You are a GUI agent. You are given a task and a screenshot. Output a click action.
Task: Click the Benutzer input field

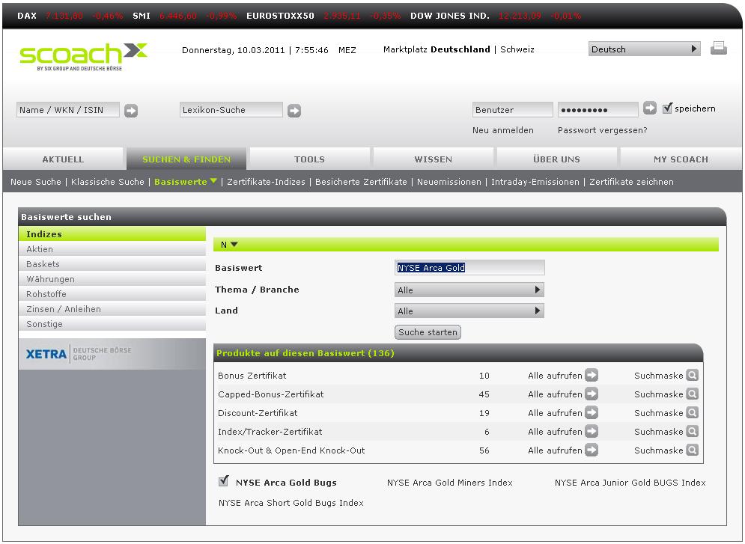[x=512, y=110]
